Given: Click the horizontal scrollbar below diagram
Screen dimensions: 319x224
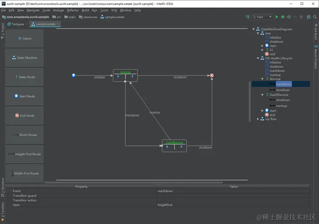Looking at the screenshot, I should pos(134,183).
